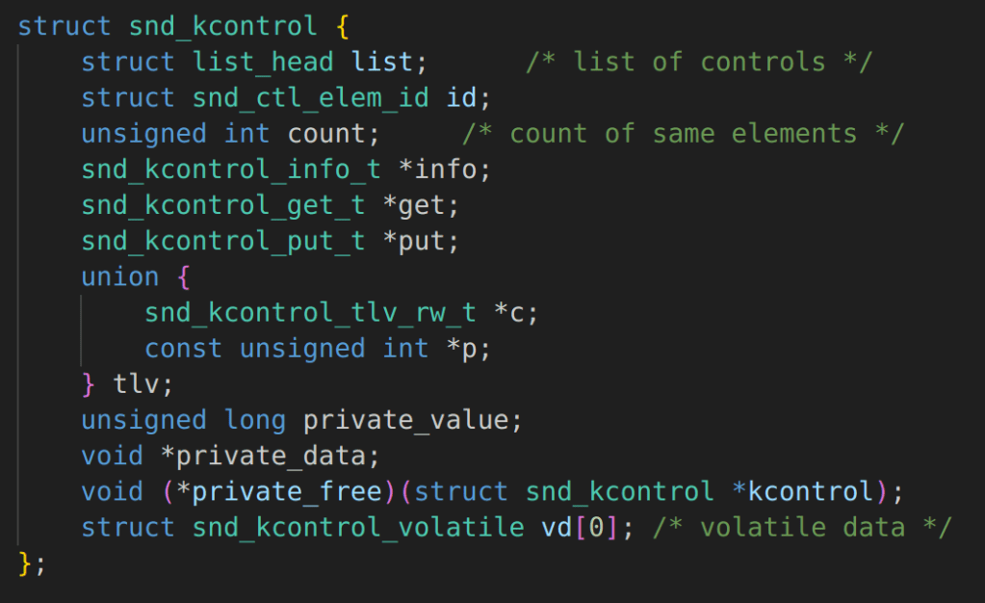Click the kcontrol parameter name
Viewport: 985px width, 603px height.
tap(811, 492)
